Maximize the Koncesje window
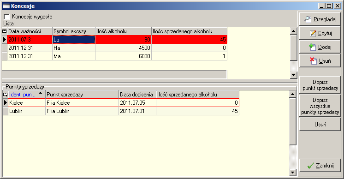 point(329,6)
